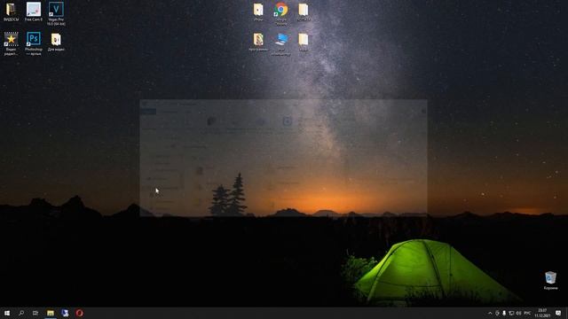Select the folder icon right of Chrome
The image size is (568, 319).
304,12
